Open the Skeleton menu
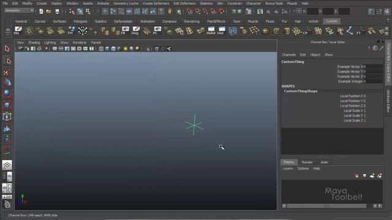The width and height of the screenshot is (392, 220). point(206,4)
